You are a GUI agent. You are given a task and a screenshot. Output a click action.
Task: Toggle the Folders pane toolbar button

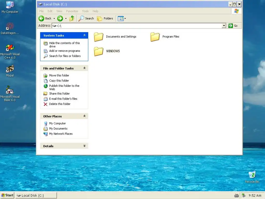[105, 18]
